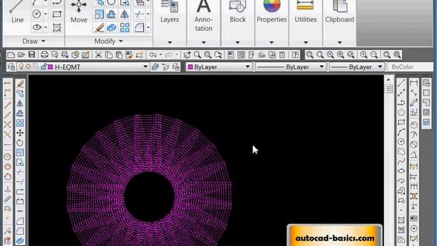This screenshot has height=246, width=437.
Task: Click the Explode tool in Modify panel
Action: tap(111, 27)
